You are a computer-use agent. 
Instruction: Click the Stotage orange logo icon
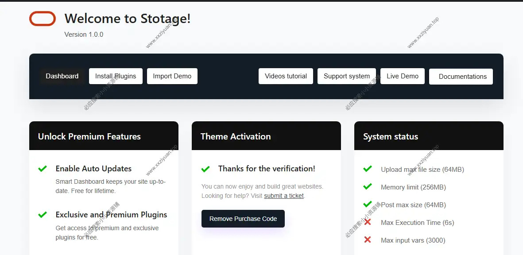pyautogui.click(x=43, y=19)
